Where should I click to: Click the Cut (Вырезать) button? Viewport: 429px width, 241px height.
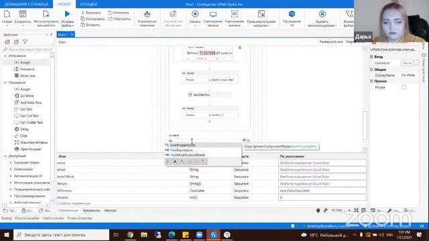[91, 13]
